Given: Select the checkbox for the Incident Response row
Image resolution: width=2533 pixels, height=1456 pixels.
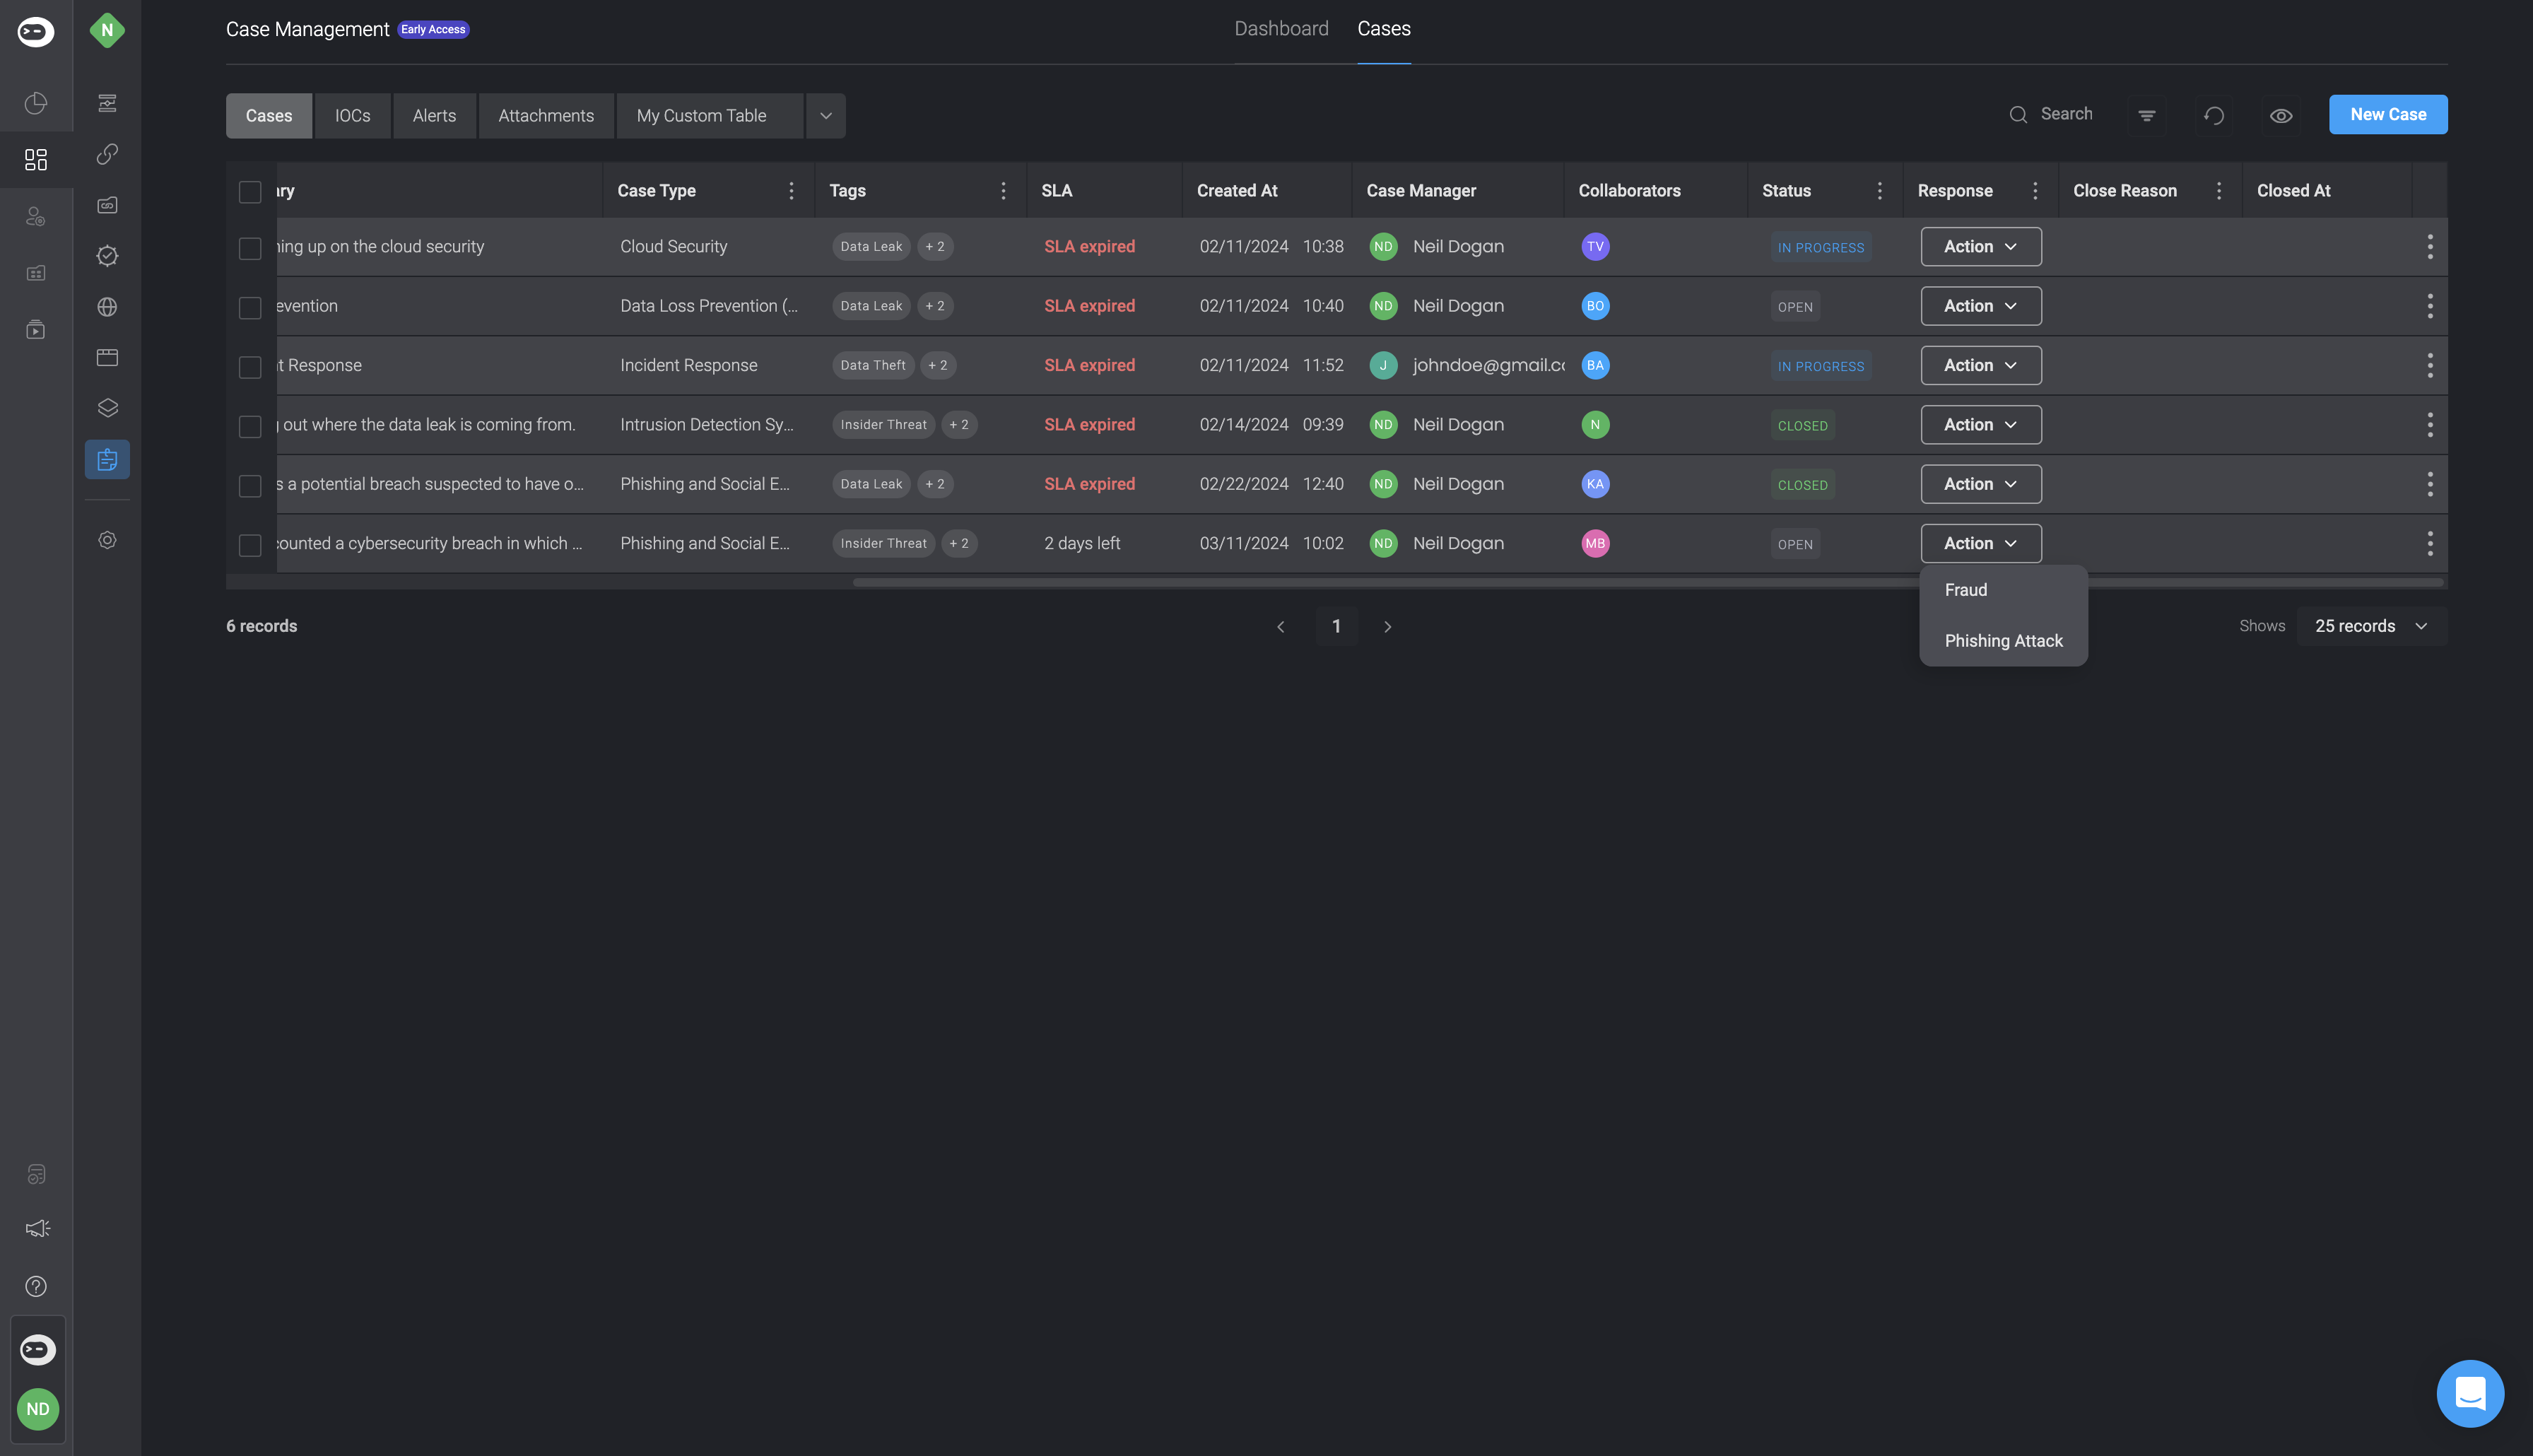Looking at the screenshot, I should [x=250, y=367].
